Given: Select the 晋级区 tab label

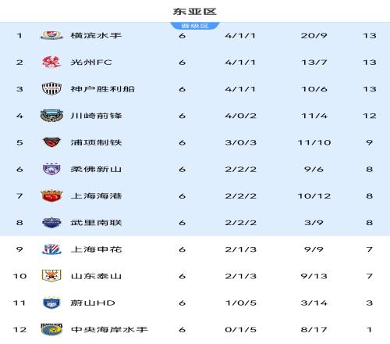Looking at the screenshot, I should tap(195, 26).
